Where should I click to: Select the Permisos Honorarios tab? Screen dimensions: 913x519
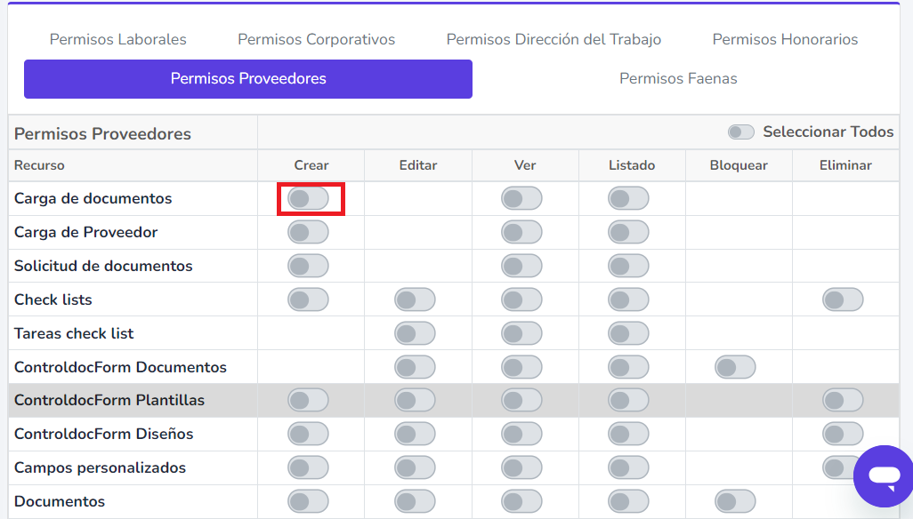(784, 39)
